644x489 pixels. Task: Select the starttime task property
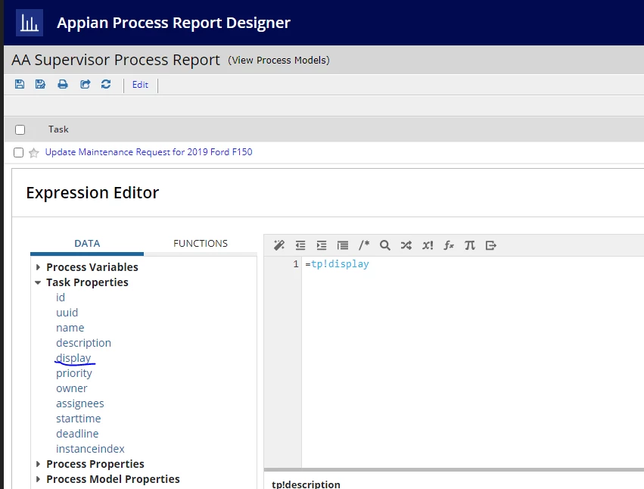pyautogui.click(x=78, y=419)
